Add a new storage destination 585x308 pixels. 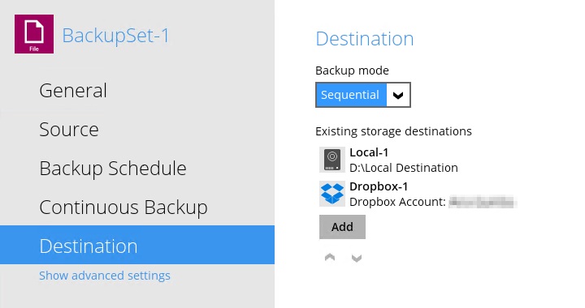(x=342, y=227)
